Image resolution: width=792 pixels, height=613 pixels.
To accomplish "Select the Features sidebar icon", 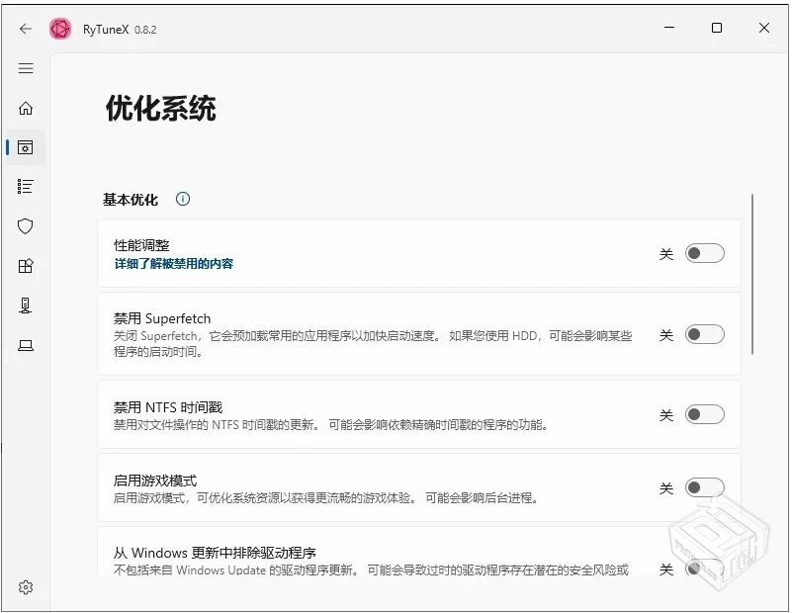I will [x=26, y=266].
